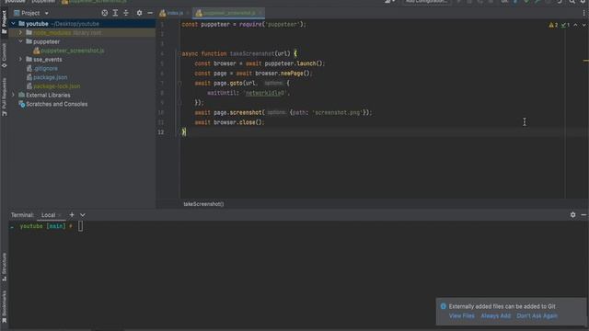Viewport: 589px width, 331px height.
Task: Click View Files in Git notification
Action: click(462, 316)
